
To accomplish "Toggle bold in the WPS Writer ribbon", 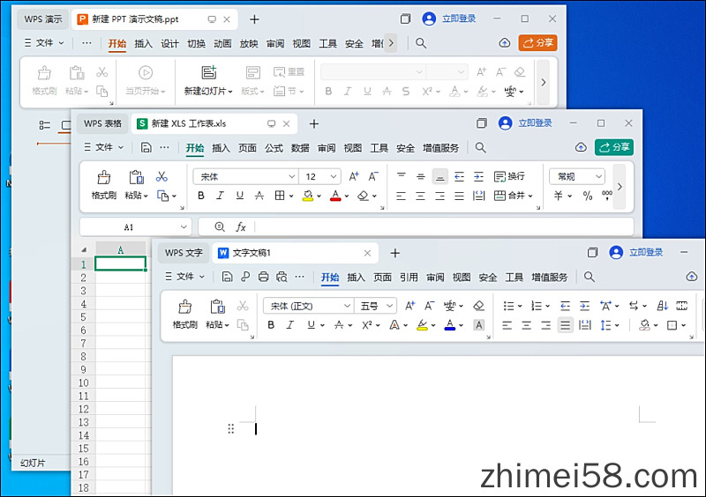I will (271, 325).
